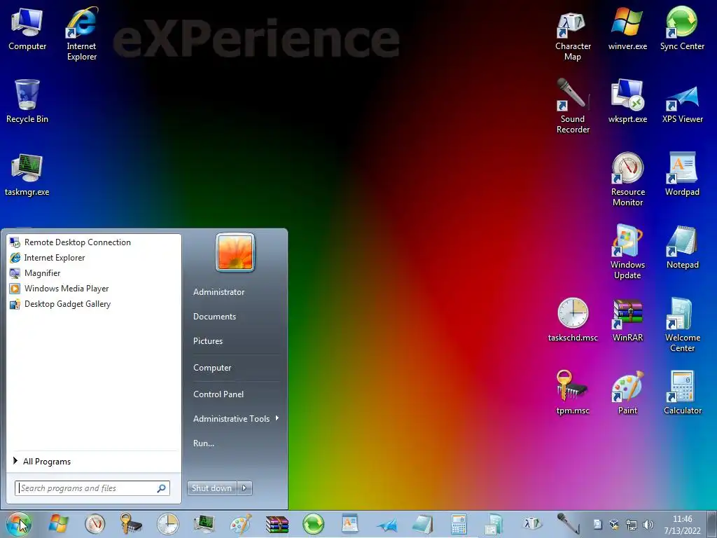Select Sync Center desktop shortcut

[682, 29]
